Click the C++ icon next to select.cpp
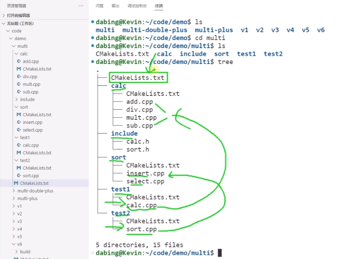The width and height of the screenshot is (362, 259). [19, 130]
